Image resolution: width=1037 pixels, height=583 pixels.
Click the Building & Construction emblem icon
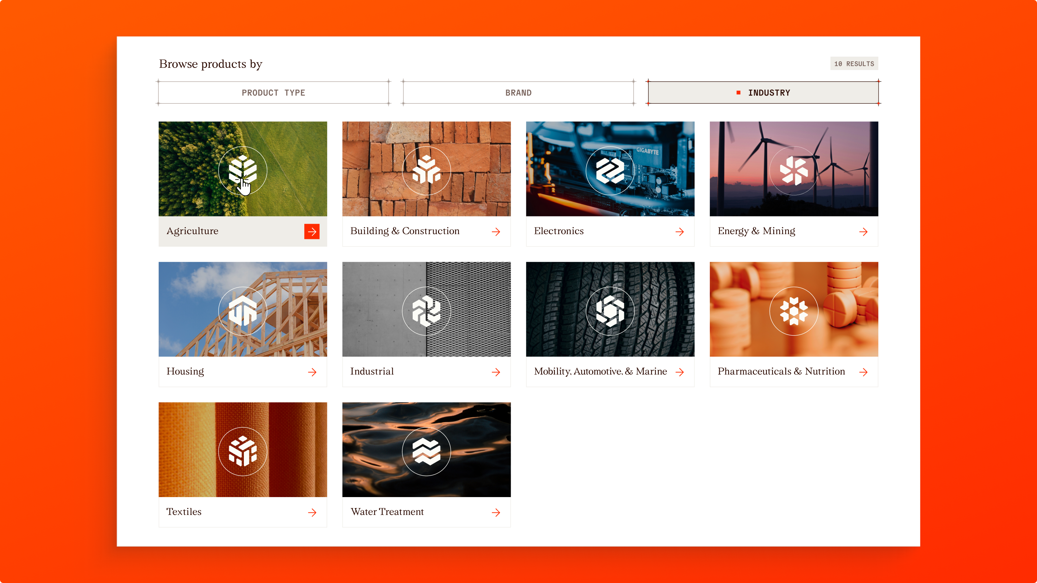[x=426, y=170]
